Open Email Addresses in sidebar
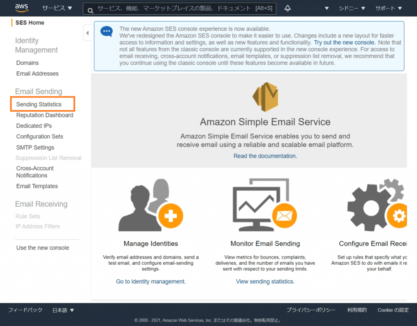This screenshot has width=417, height=326. click(37, 74)
